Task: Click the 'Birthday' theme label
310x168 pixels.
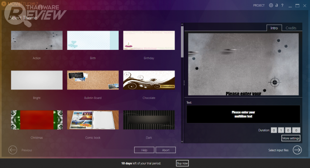Action: (x=149, y=58)
